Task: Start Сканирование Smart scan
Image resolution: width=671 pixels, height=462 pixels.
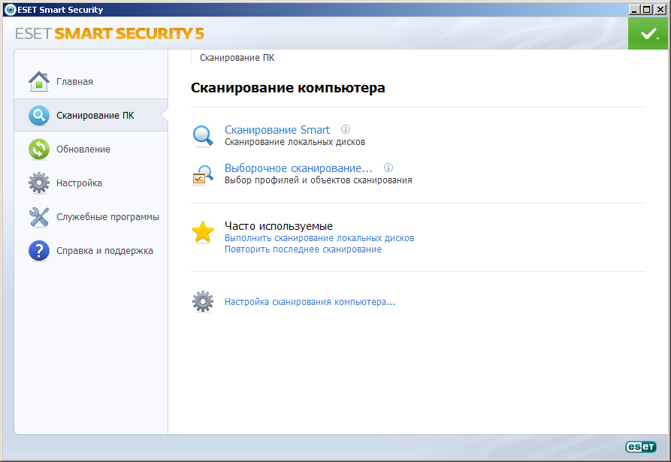Action: 277,130
